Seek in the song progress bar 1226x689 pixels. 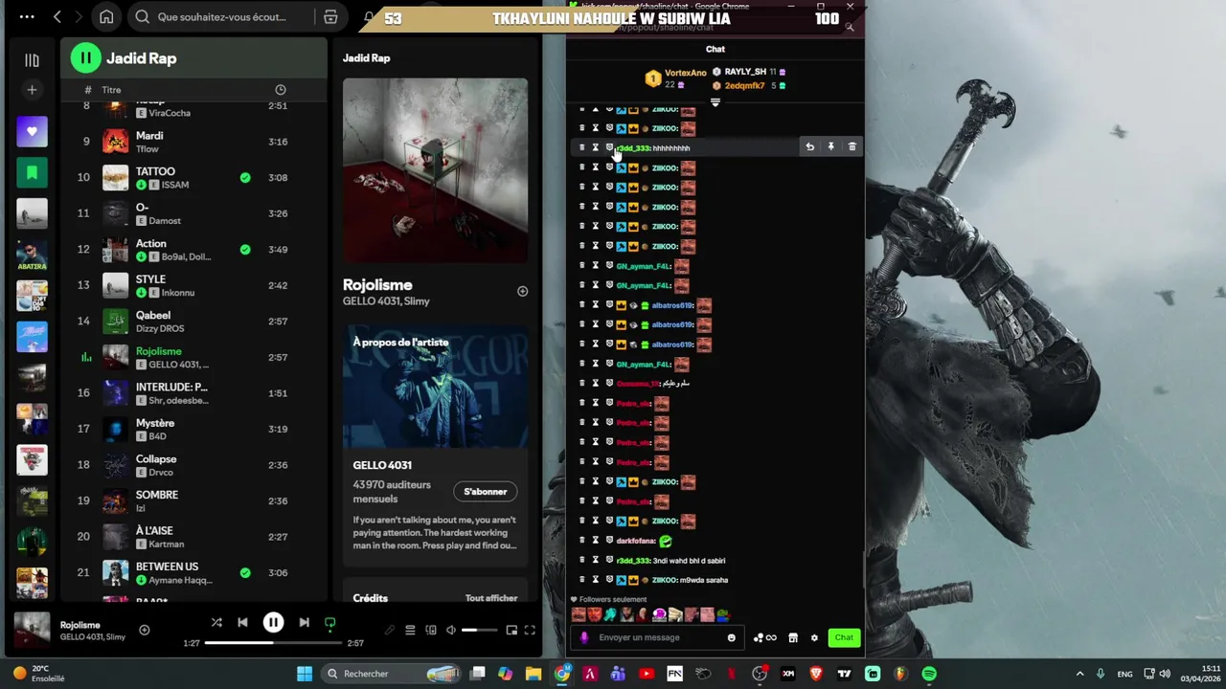pyautogui.click(x=273, y=643)
